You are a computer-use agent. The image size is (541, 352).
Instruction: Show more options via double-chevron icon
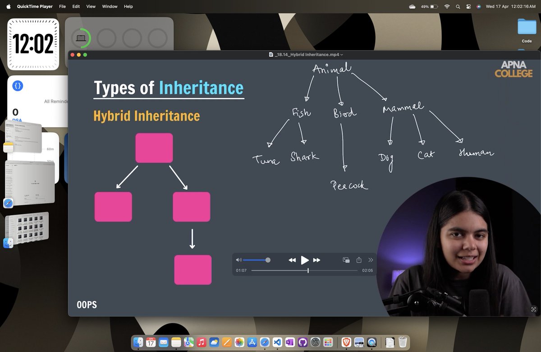371,260
